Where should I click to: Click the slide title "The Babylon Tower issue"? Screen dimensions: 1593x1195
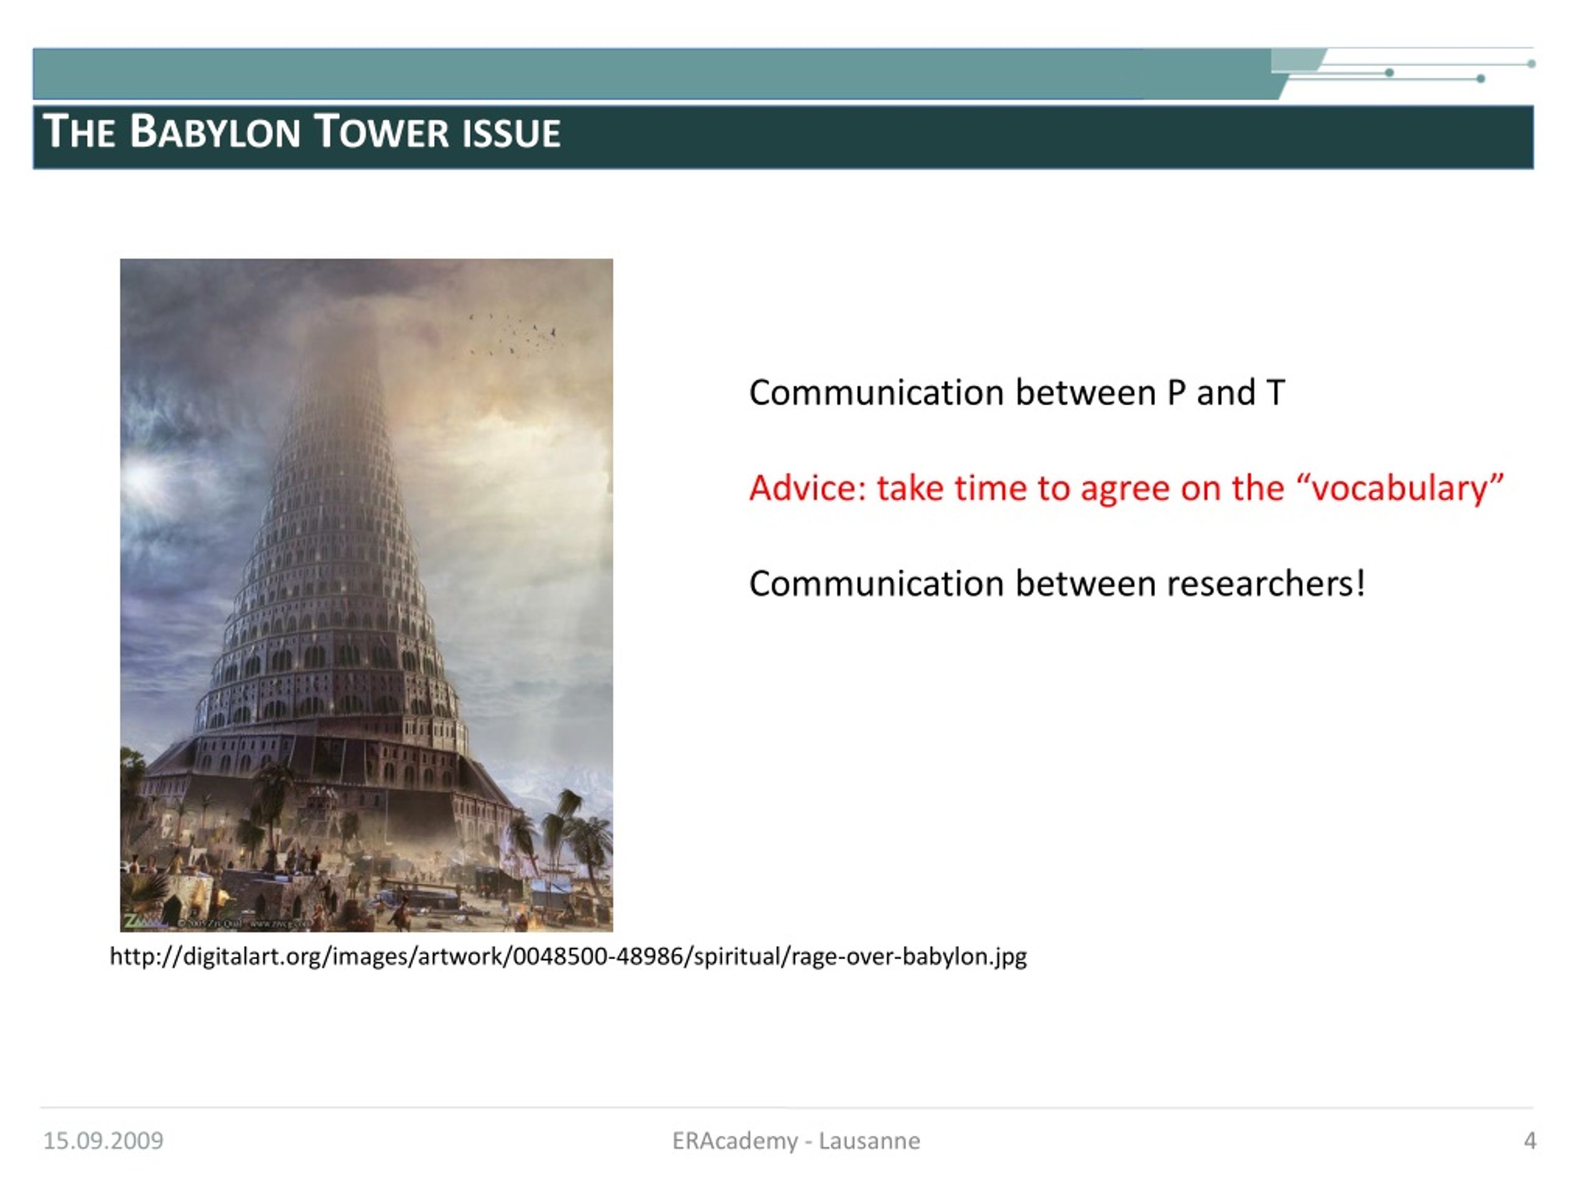point(302,132)
